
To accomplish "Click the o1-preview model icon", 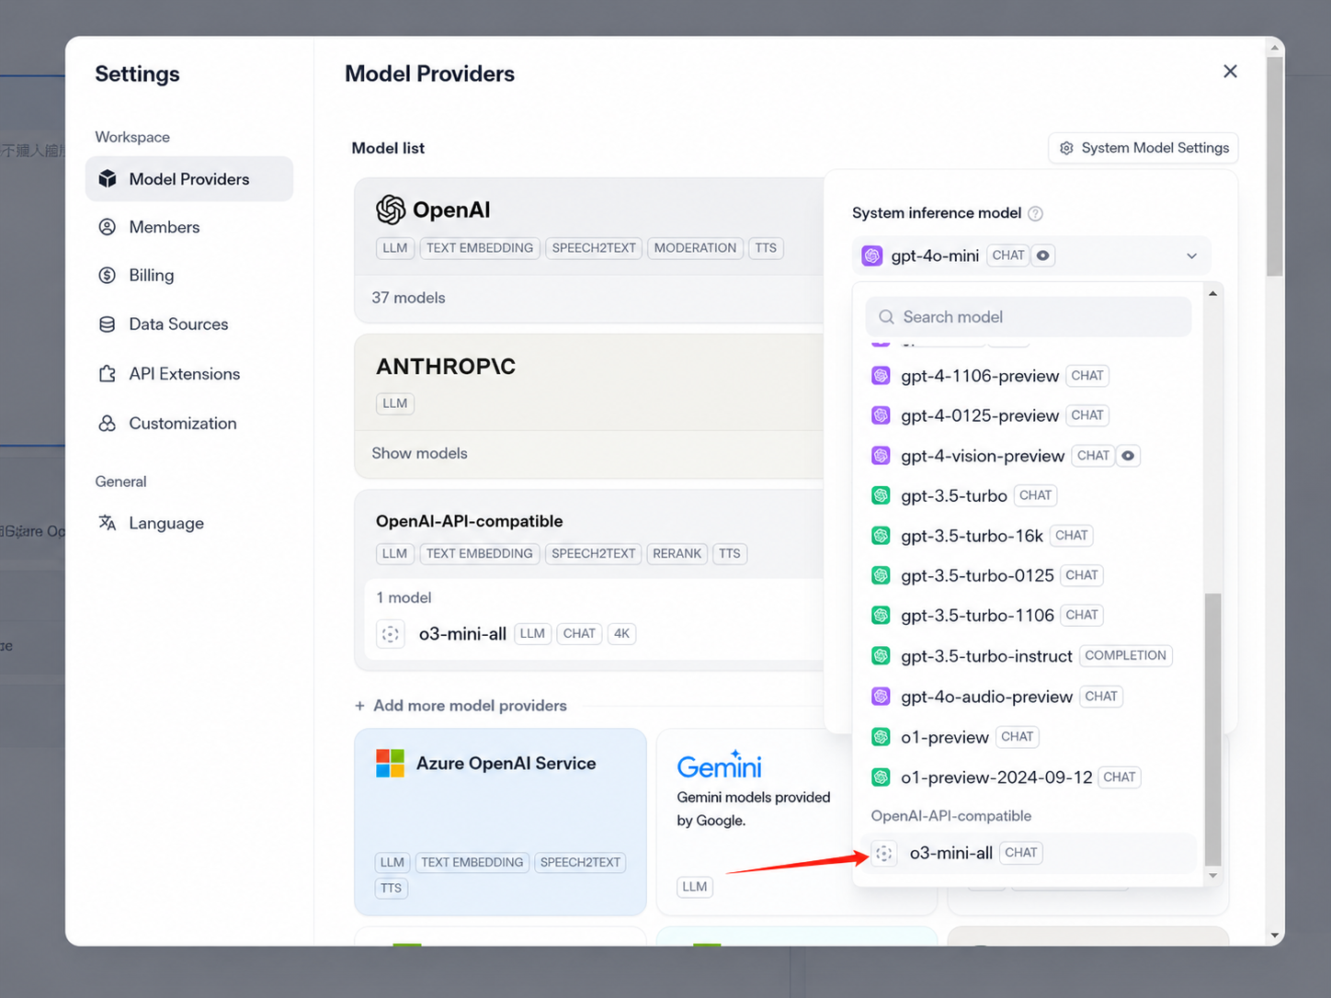I will click(x=881, y=737).
